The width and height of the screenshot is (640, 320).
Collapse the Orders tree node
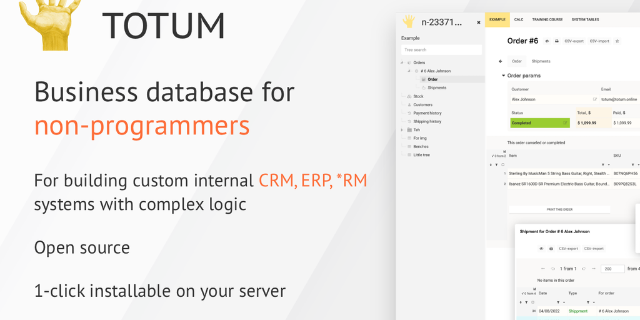[402, 62]
